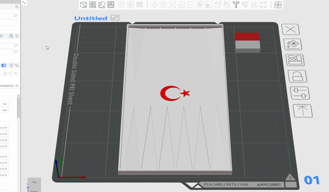Open the Multimaterial settings tab
This screenshot has height=192, width=329.
pos(6,86)
